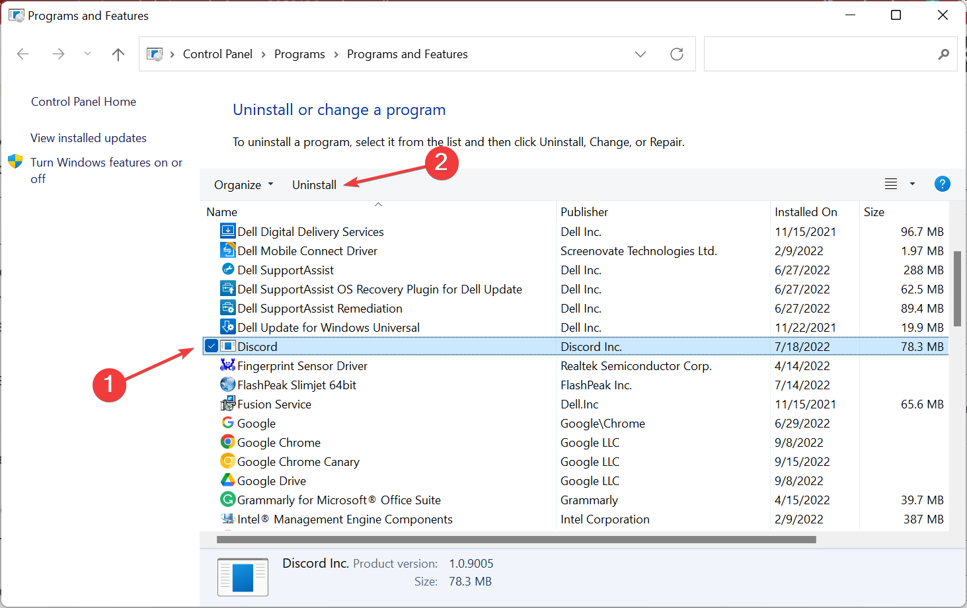The height and width of the screenshot is (608, 967).
Task: Click Screenovate Technologies Ltd. publisher cell
Action: (x=638, y=251)
